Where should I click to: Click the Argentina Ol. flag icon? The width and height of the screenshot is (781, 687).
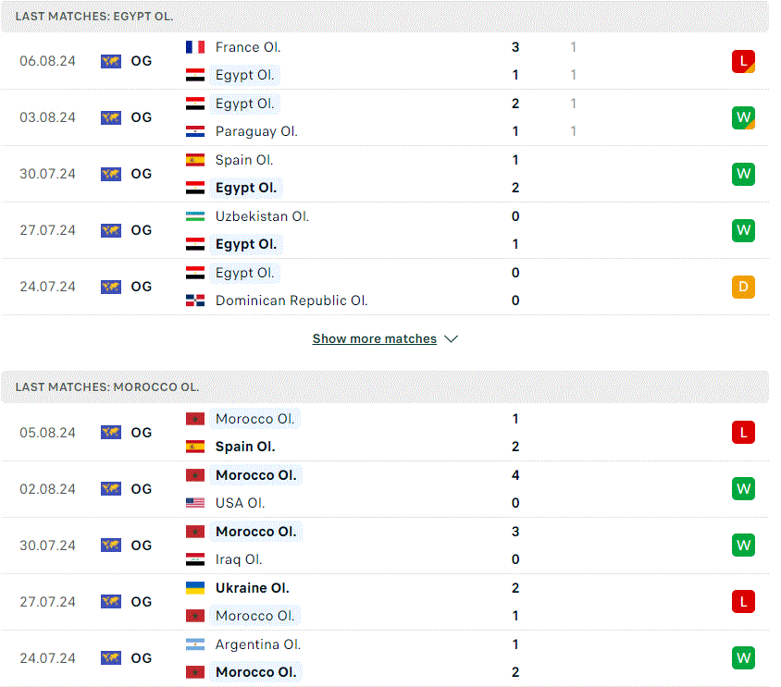pos(194,644)
